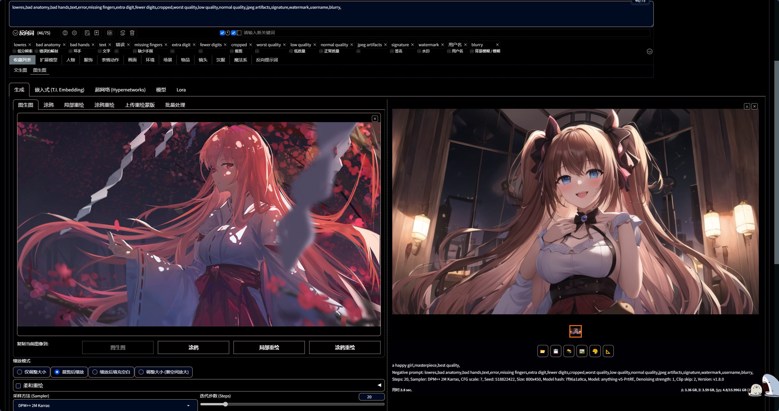Select the 缩放后填充空白 radio option

click(95, 372)
